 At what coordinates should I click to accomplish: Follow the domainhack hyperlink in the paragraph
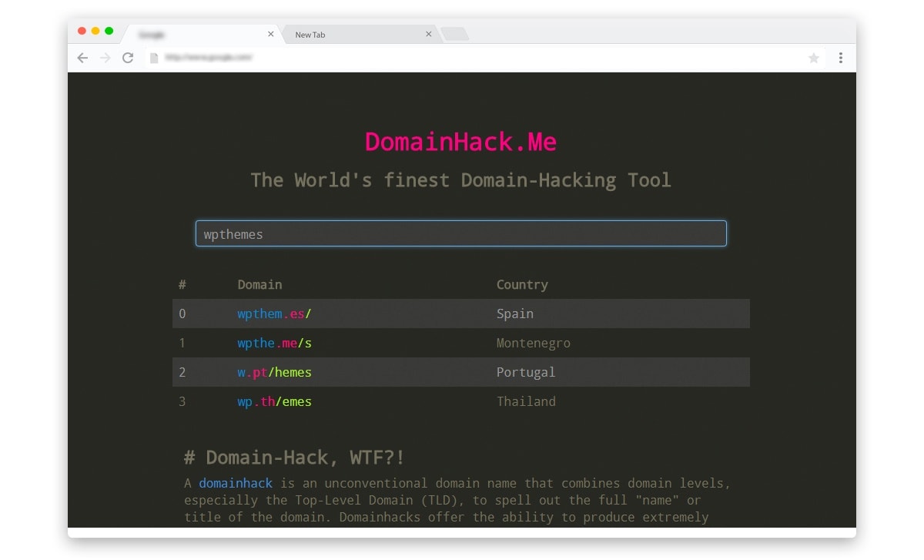pos(236,483)
